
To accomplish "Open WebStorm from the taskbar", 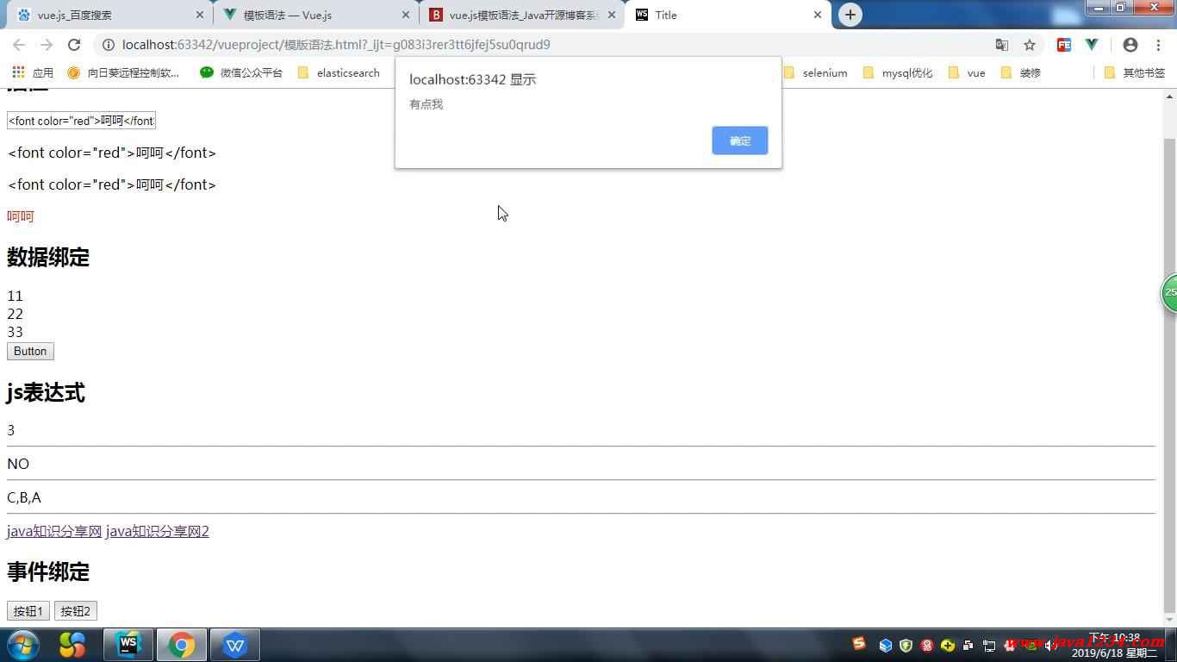I will pos(128,645).
